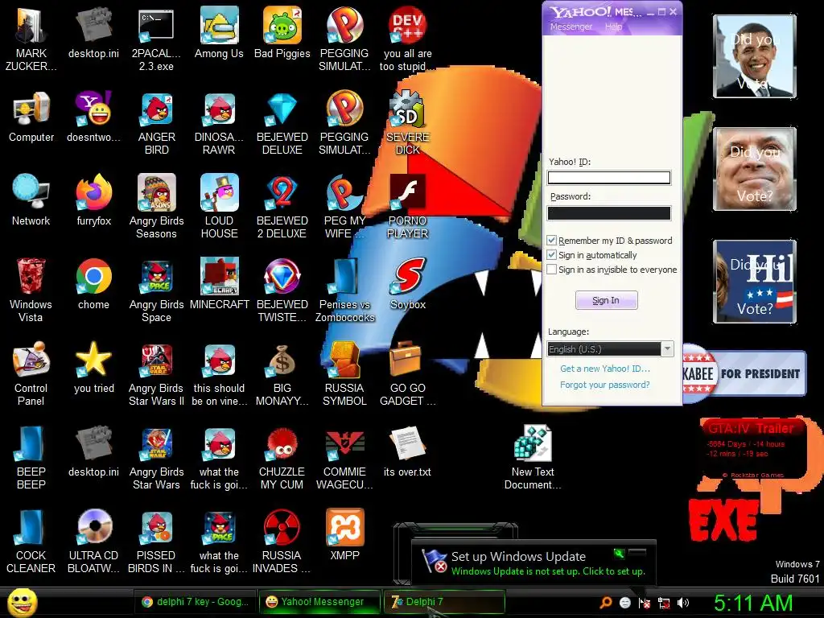The width and height of the screenshot is (824, 618).
Task: Enable Sign in as invisible to everyone
Action: click(x=552, y=270)
